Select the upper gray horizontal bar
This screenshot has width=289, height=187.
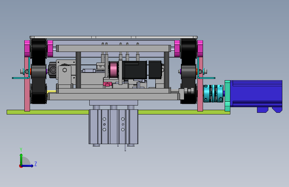114,48
